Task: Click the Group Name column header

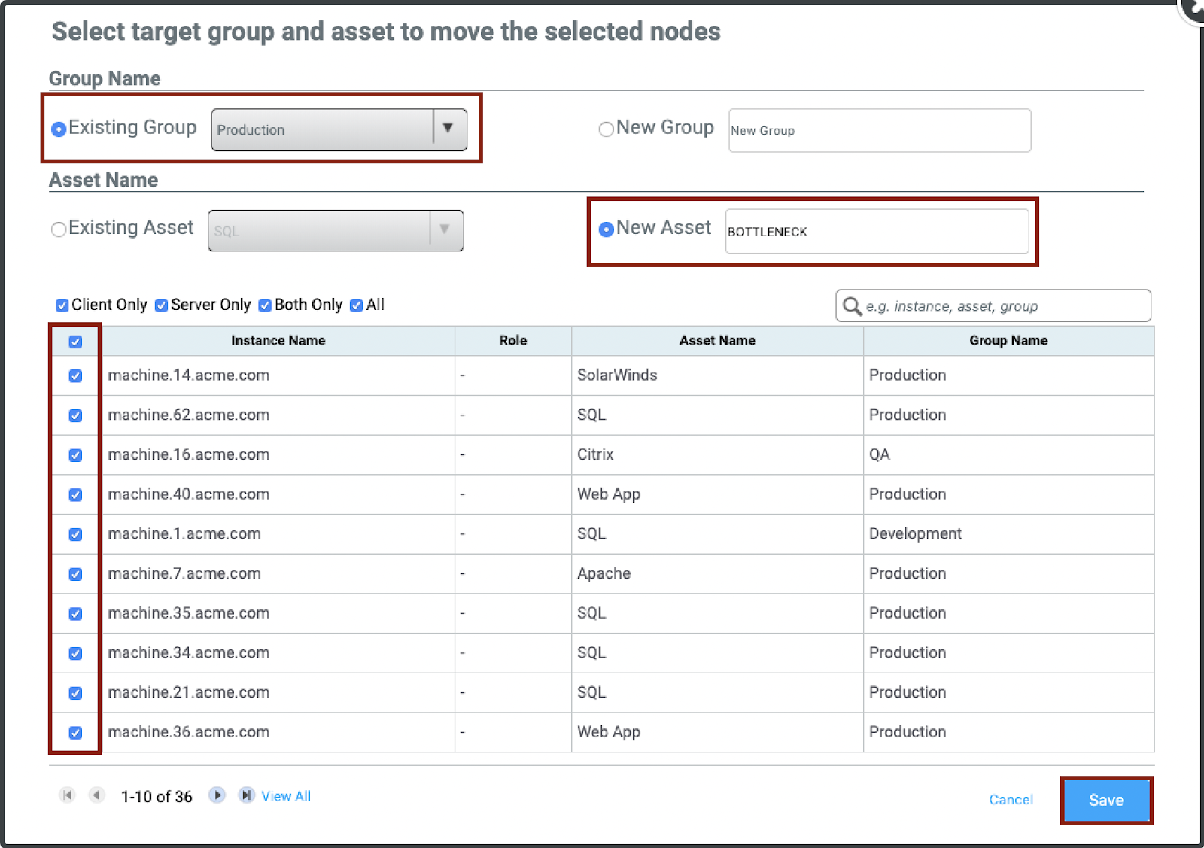Action: coord(1008,341)
